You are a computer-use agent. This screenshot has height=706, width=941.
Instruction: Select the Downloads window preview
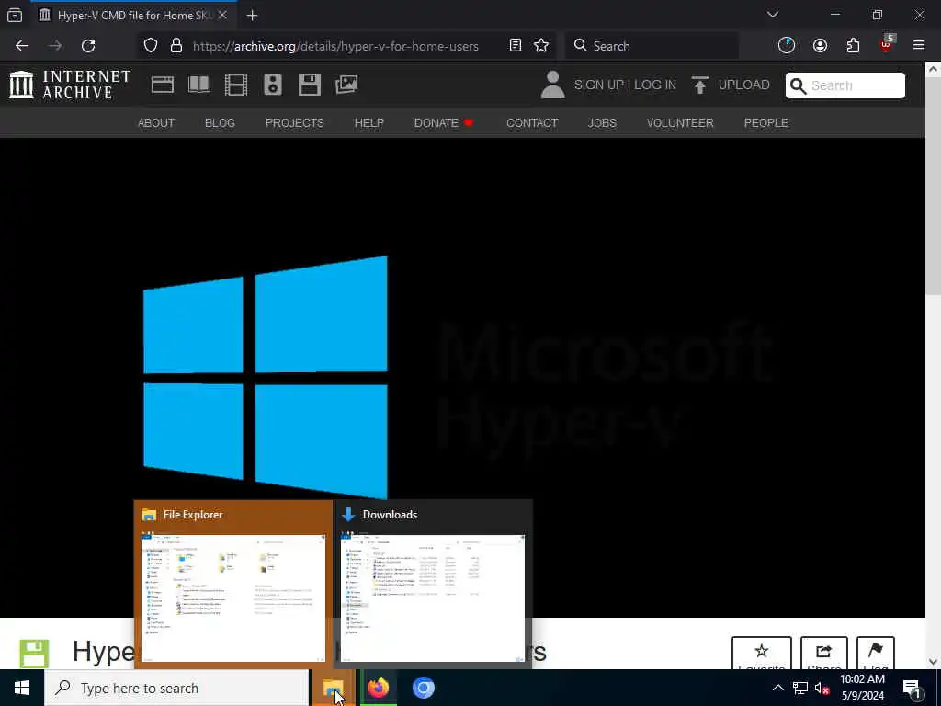click(x=433, y=584)
